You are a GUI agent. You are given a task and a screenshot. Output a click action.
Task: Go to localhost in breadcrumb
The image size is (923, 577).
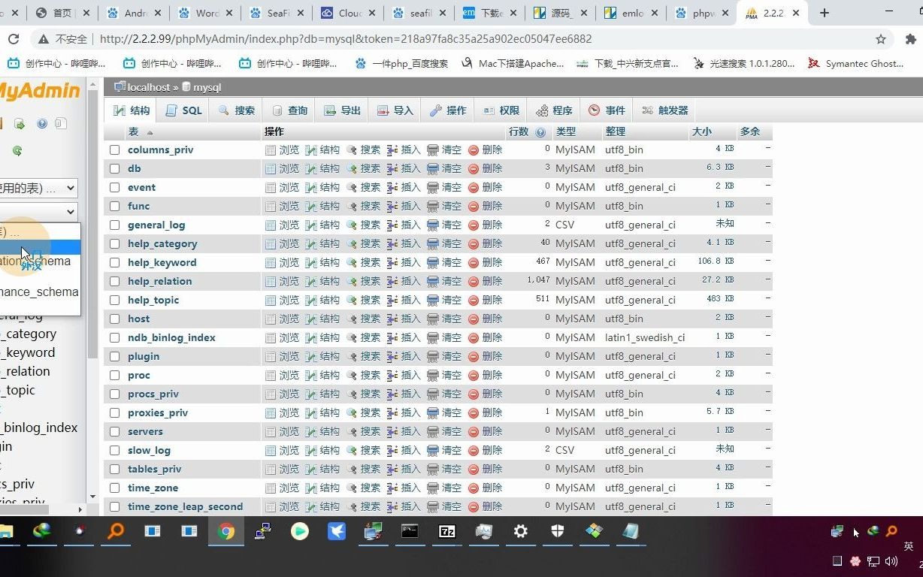(x=149, y=87)
